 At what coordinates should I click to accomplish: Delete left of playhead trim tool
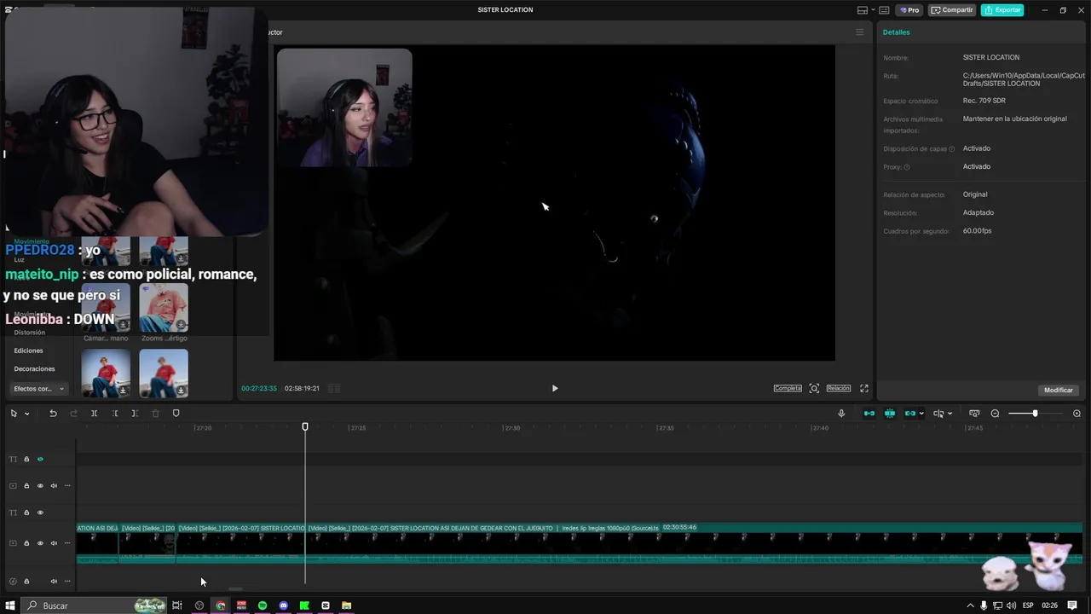click(115, 414)
